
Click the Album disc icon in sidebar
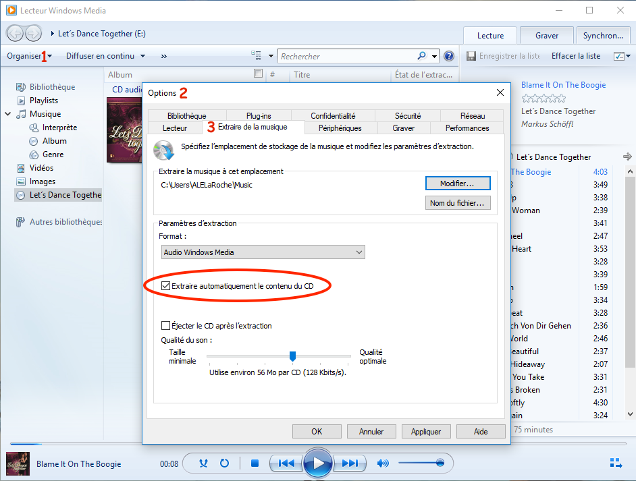(x=34, y=141)
